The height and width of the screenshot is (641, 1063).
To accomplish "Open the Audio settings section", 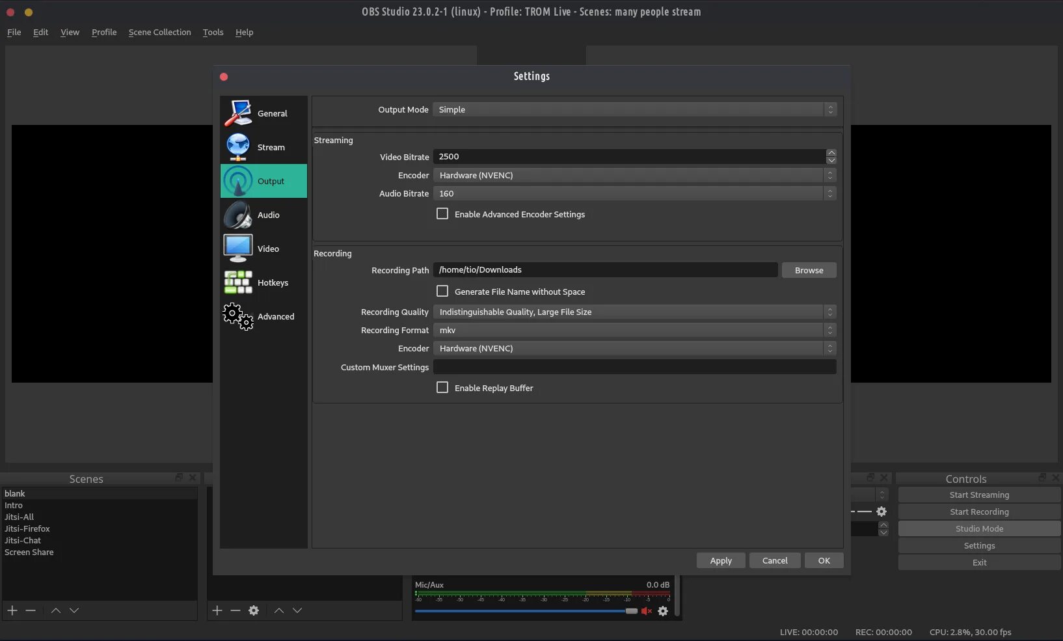I will [263, 215].
